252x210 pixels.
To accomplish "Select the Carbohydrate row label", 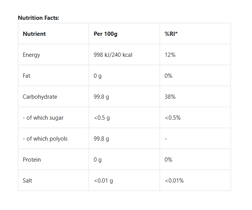I will pyautogui.click(x=40, y=97).
